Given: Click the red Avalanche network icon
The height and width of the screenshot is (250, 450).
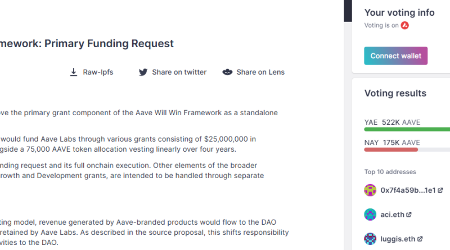Looking at the screenshot, I should pos(404,25).
